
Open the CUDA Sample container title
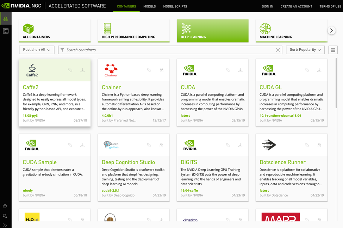(39, 162)
